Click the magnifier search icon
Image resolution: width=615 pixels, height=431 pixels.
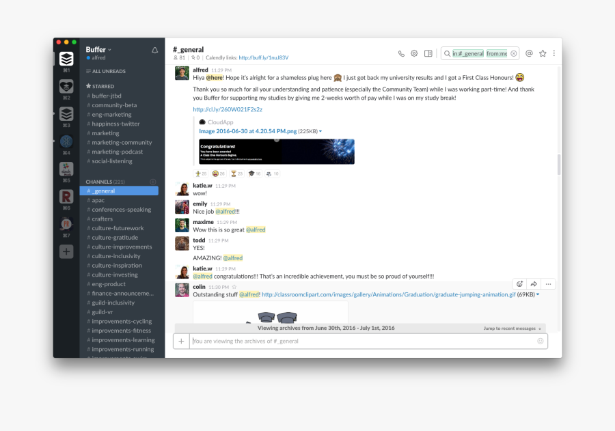point(447,54)
